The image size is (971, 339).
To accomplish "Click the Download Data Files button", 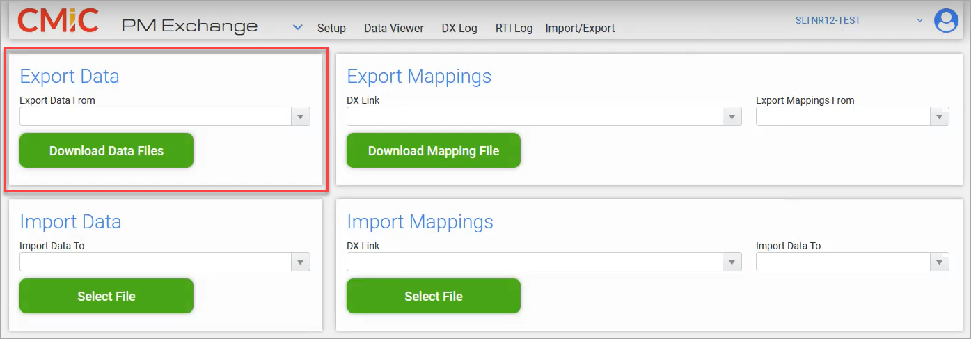I will coord(106,150).
